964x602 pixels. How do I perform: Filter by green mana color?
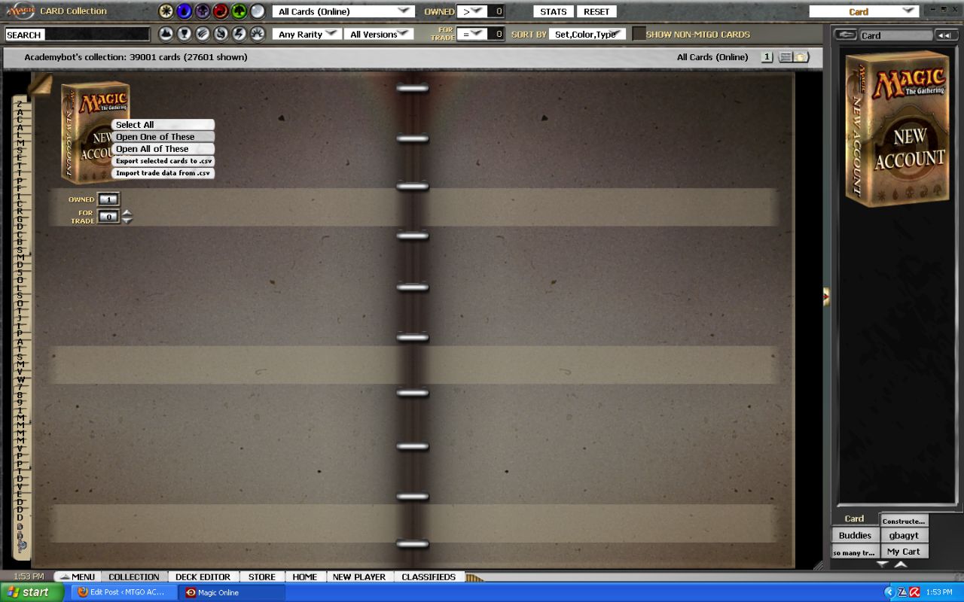(239, 11)
